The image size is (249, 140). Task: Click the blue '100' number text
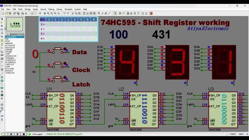119,35
